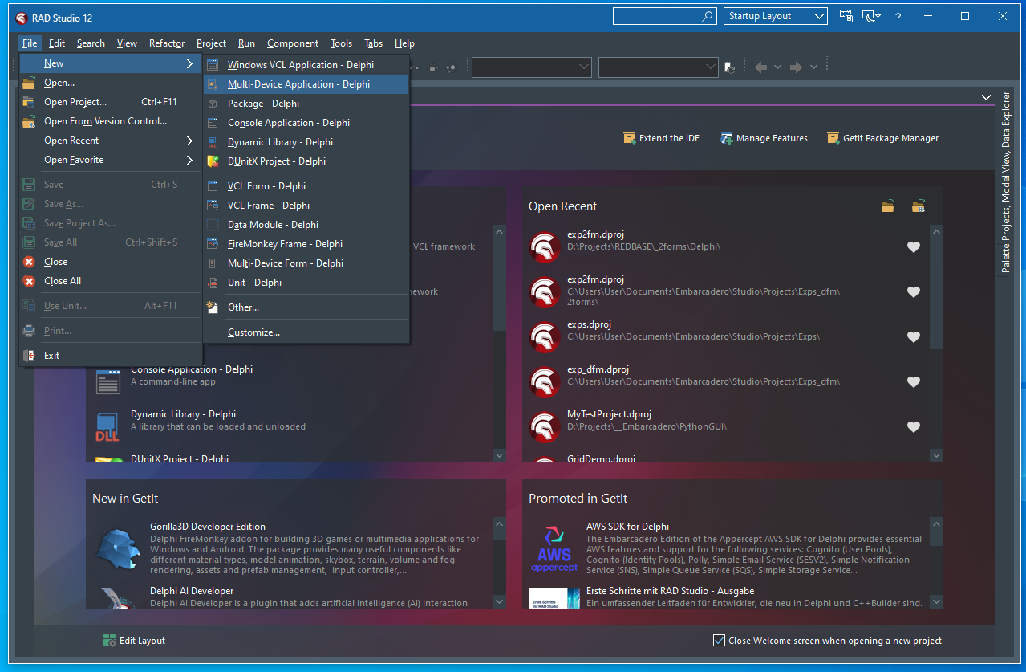Click the open project icon in Open Recent header
The width and height of the screenshot is (1026, 672).
pyautogui.click(x=919, y=206)
